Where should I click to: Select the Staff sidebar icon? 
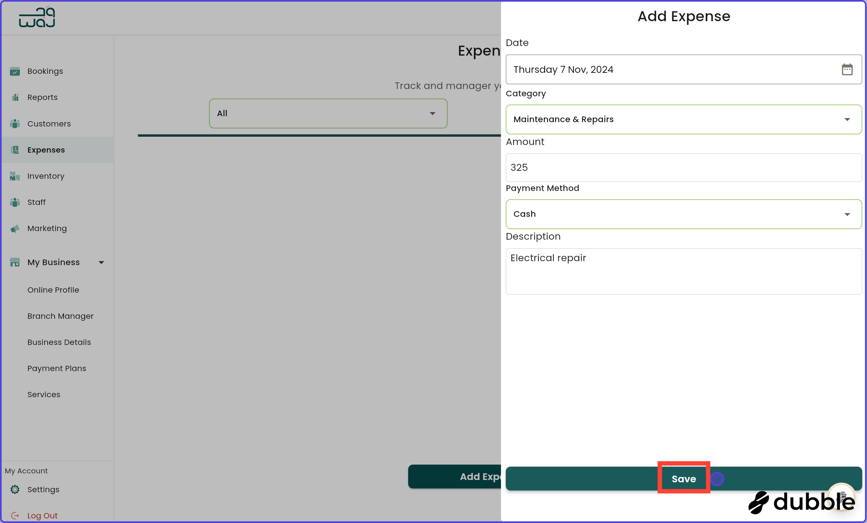coord(15,202)
